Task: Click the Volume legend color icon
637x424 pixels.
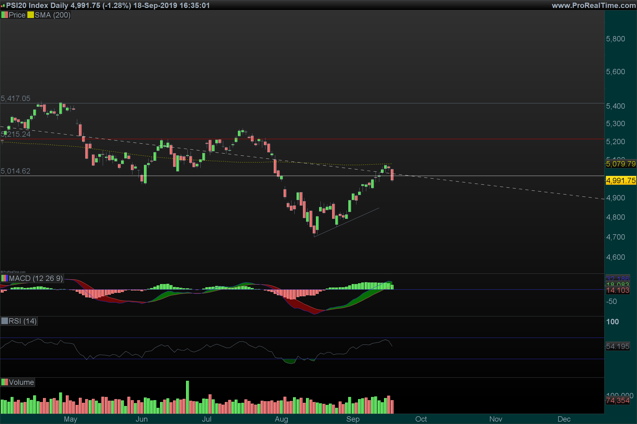Action: [x=4, y=382]
